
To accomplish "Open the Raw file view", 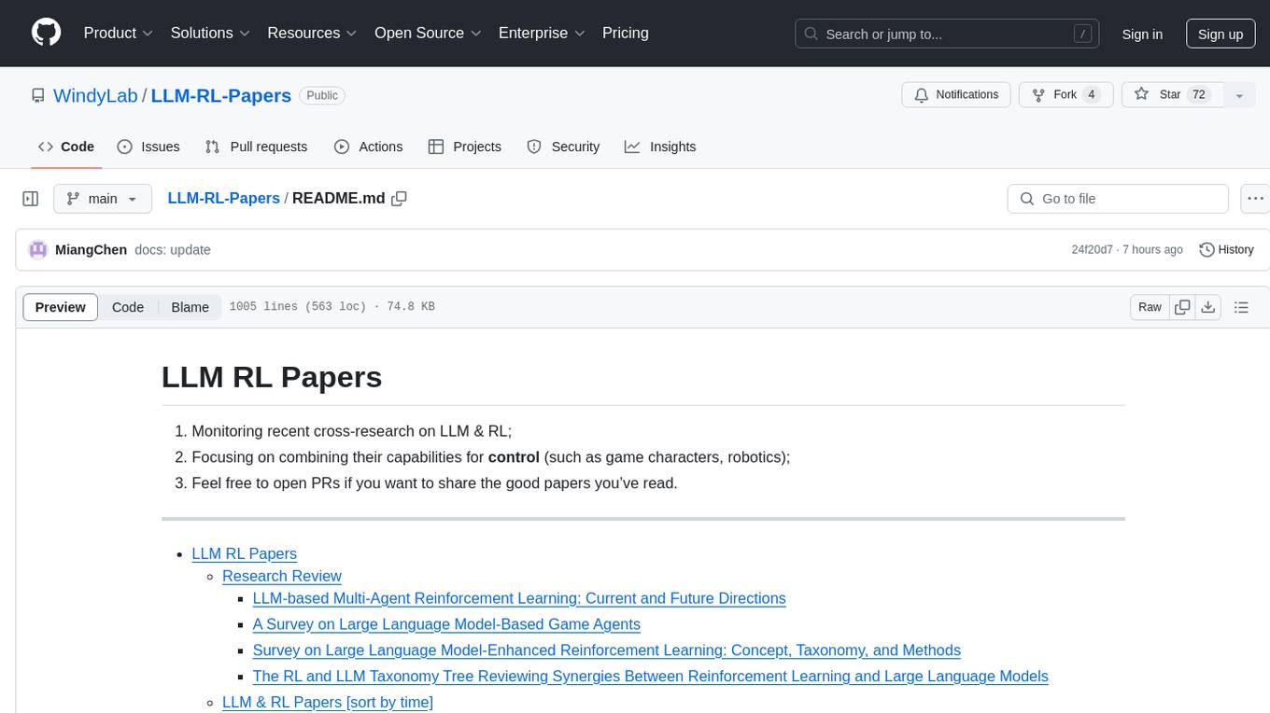I will (1150, 307).
